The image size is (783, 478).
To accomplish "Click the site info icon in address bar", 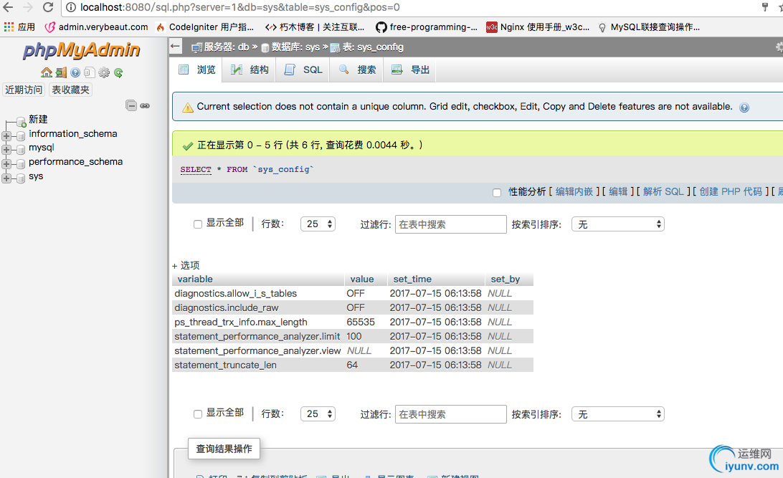I will (x=72, y=7).
